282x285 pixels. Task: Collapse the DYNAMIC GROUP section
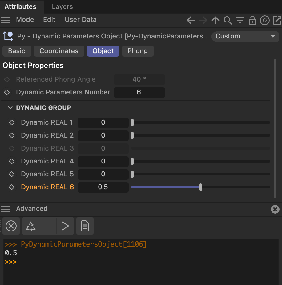10,108
